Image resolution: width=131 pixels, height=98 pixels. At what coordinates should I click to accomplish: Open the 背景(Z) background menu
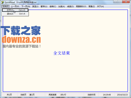92,7
